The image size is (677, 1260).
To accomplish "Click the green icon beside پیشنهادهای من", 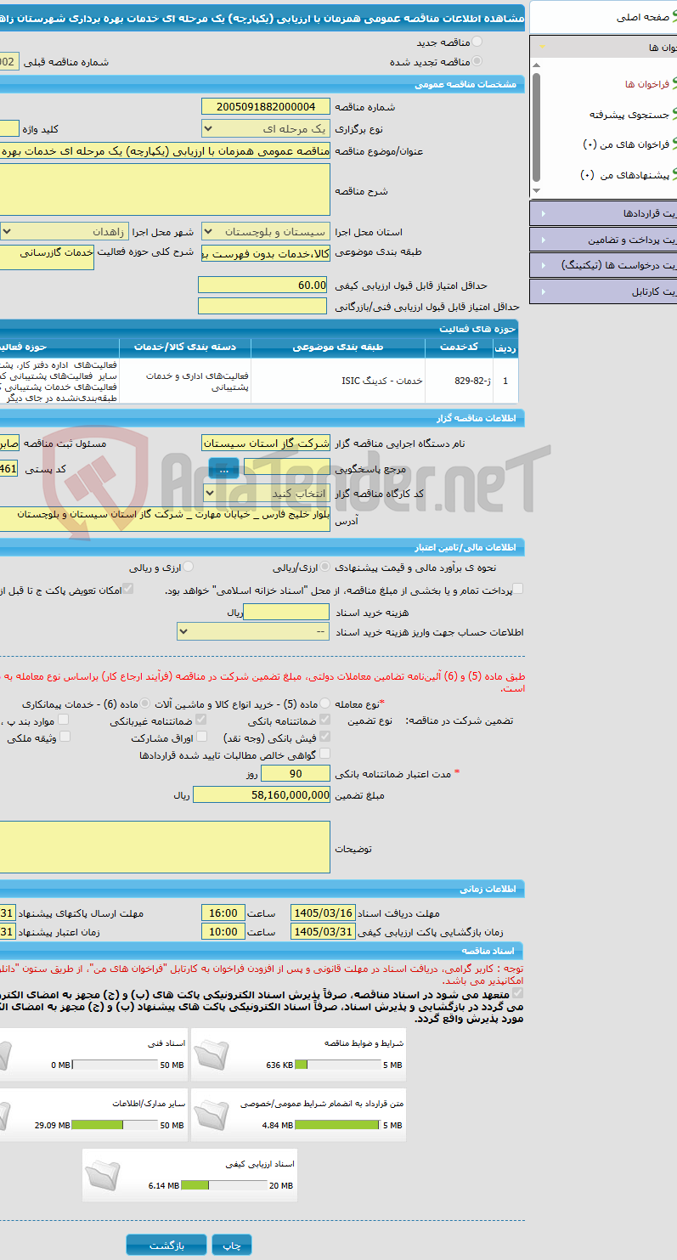I will (674, 175).
